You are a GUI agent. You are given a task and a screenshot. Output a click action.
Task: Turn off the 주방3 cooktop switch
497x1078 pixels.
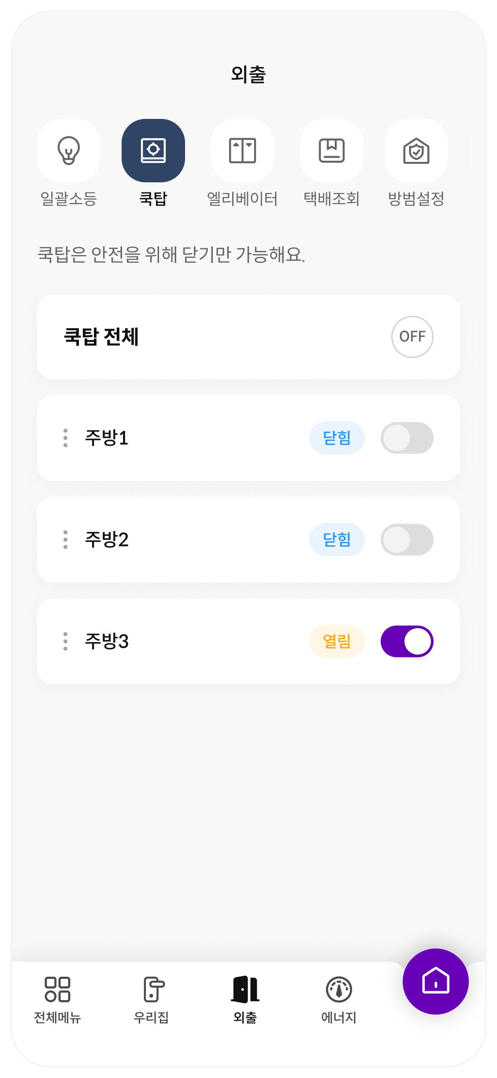407,642
